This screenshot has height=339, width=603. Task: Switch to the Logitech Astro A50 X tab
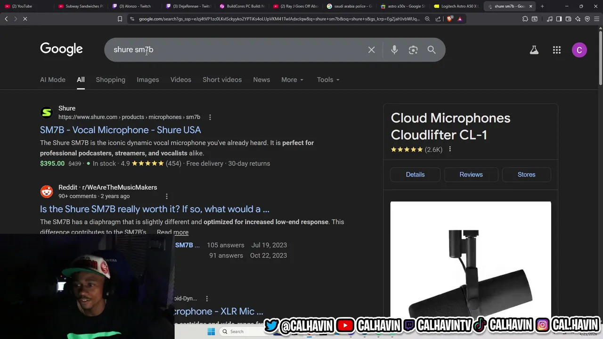pos(457,6)
